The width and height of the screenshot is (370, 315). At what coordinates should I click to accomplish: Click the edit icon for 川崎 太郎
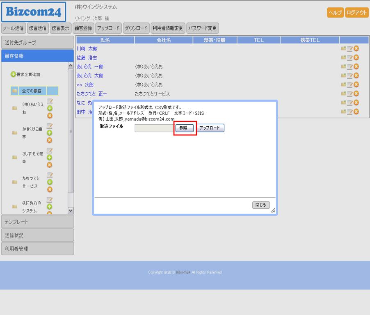(x=349, y=49)
